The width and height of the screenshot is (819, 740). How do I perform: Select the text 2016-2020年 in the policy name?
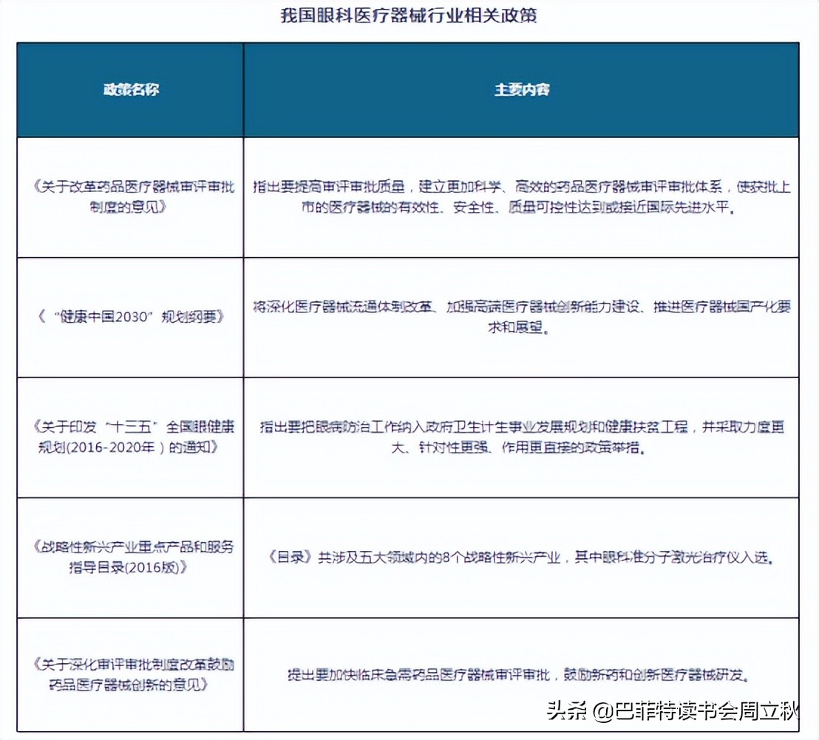[111, 445]
